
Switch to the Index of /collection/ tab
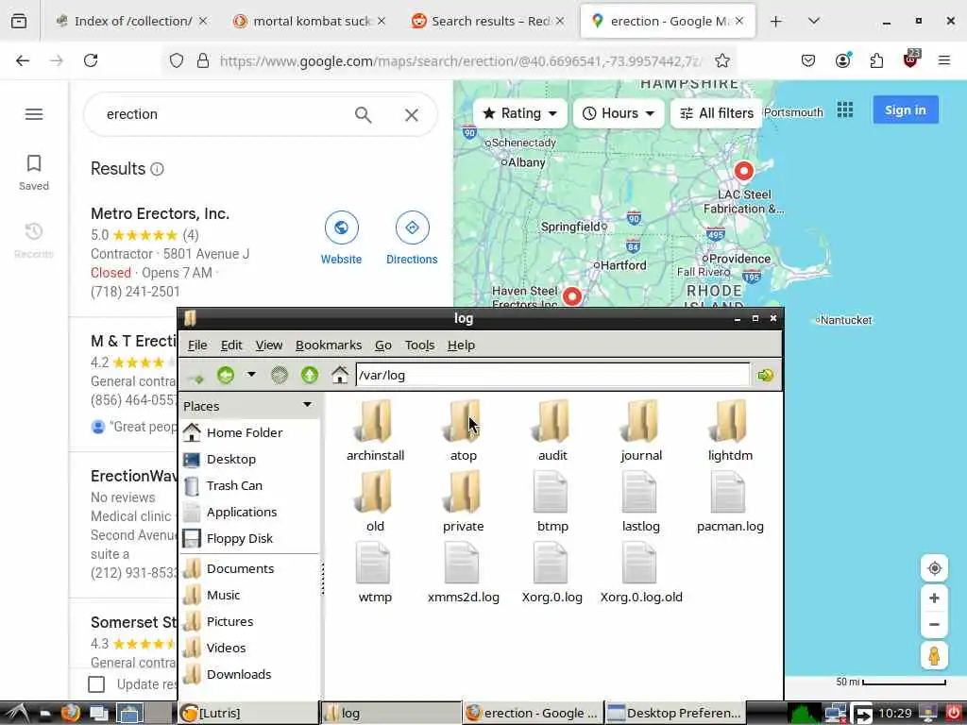[x=132, y=21]
